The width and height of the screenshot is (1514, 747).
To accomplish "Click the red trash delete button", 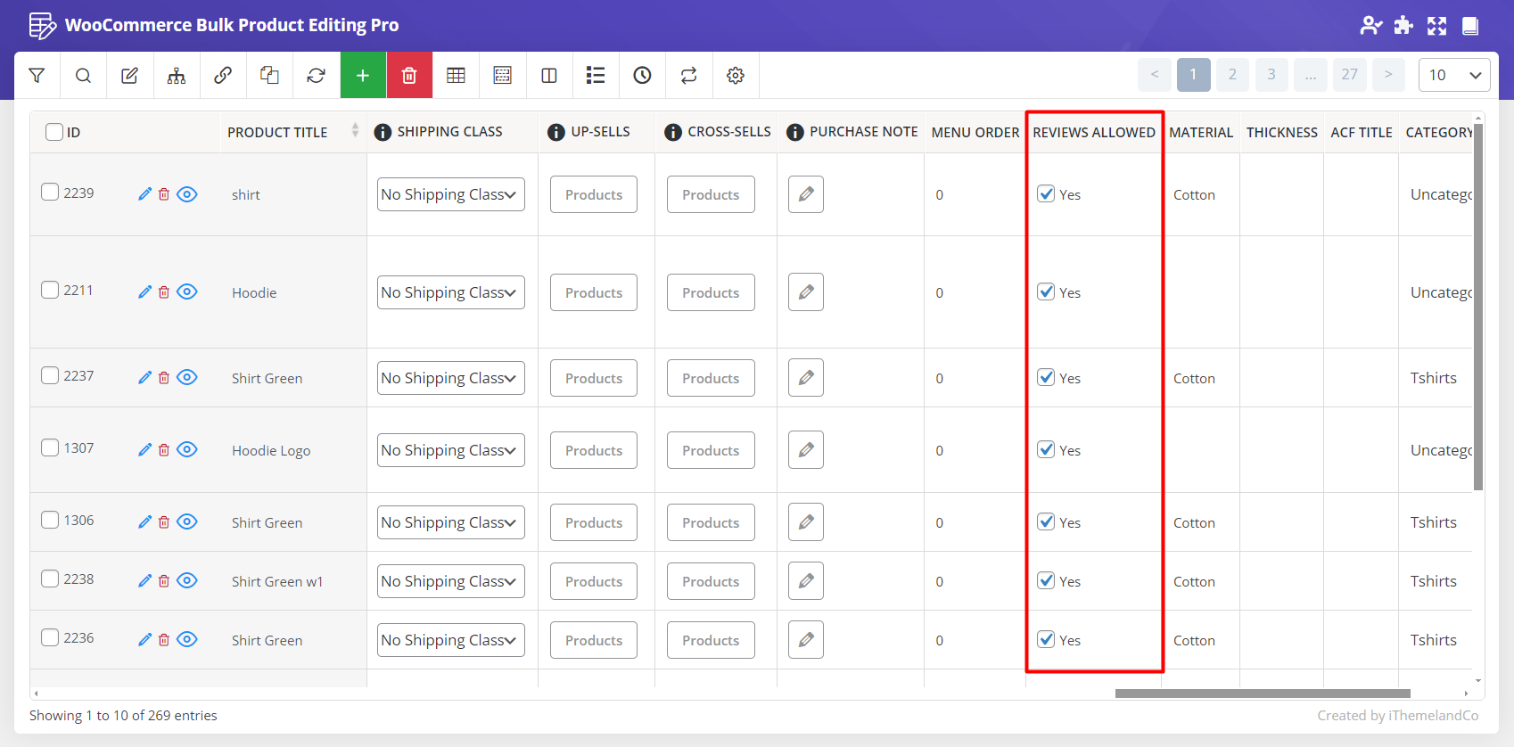I will pyautogui.click(x=409, y=76).
